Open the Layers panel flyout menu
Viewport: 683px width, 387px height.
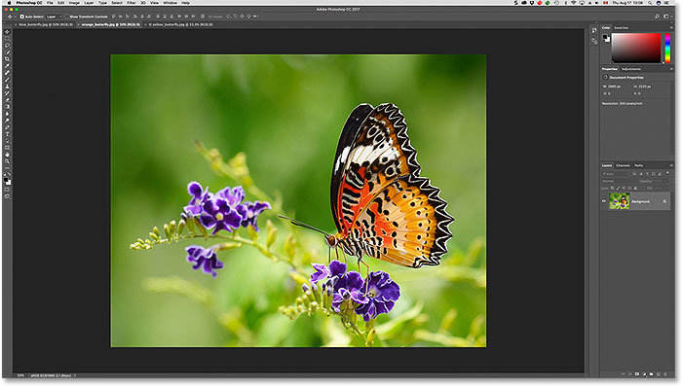671,165
